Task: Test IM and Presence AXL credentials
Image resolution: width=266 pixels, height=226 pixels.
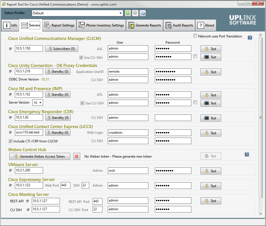Action: click(x=211, y=95)
